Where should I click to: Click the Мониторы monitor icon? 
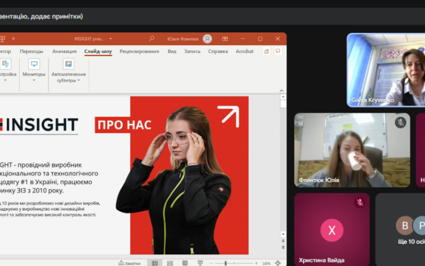pyautogui.click(x=34, y=64)
